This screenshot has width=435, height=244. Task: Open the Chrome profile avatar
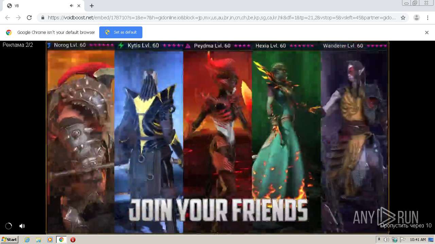point(417,18)
